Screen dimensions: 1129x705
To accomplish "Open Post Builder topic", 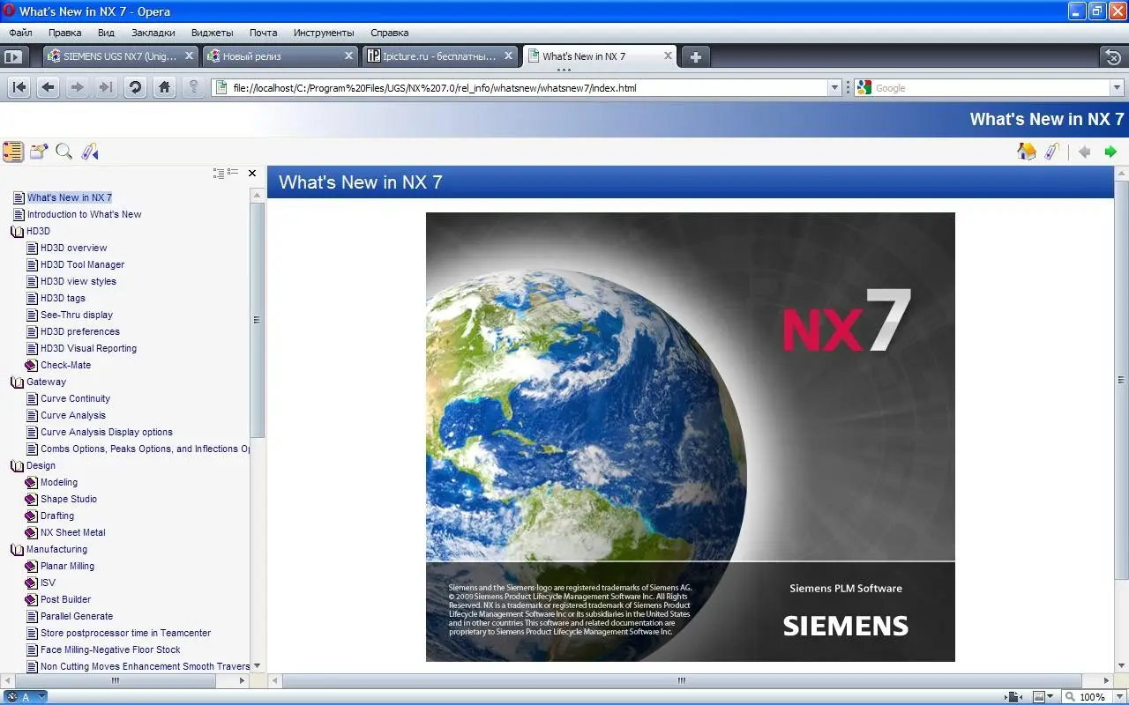I will pyautogui.click(x=66, y=599).
